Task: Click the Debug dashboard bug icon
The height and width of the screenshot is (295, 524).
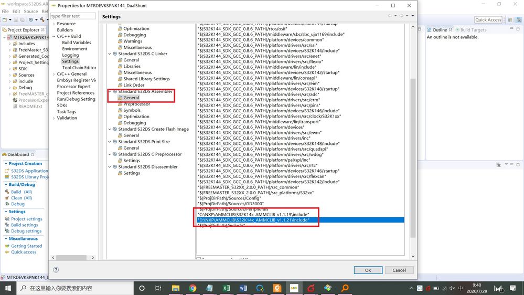Action: coord(7,204)
